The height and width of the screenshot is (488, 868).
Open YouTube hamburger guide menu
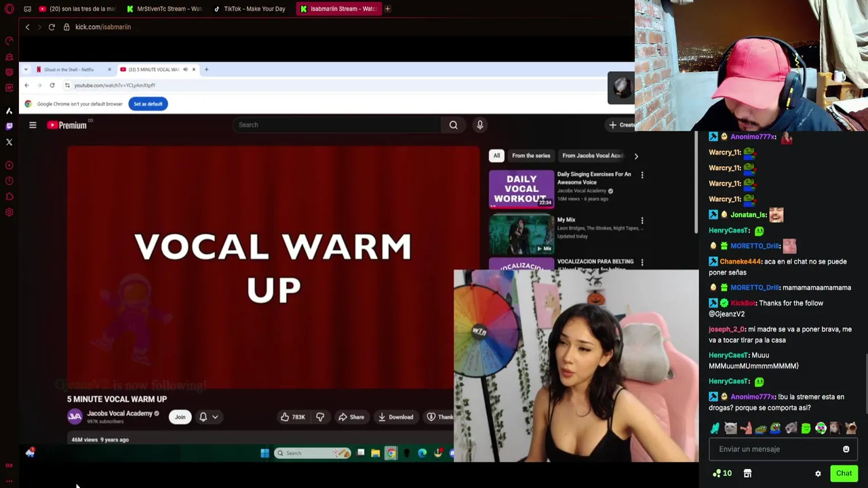(33, 125)
